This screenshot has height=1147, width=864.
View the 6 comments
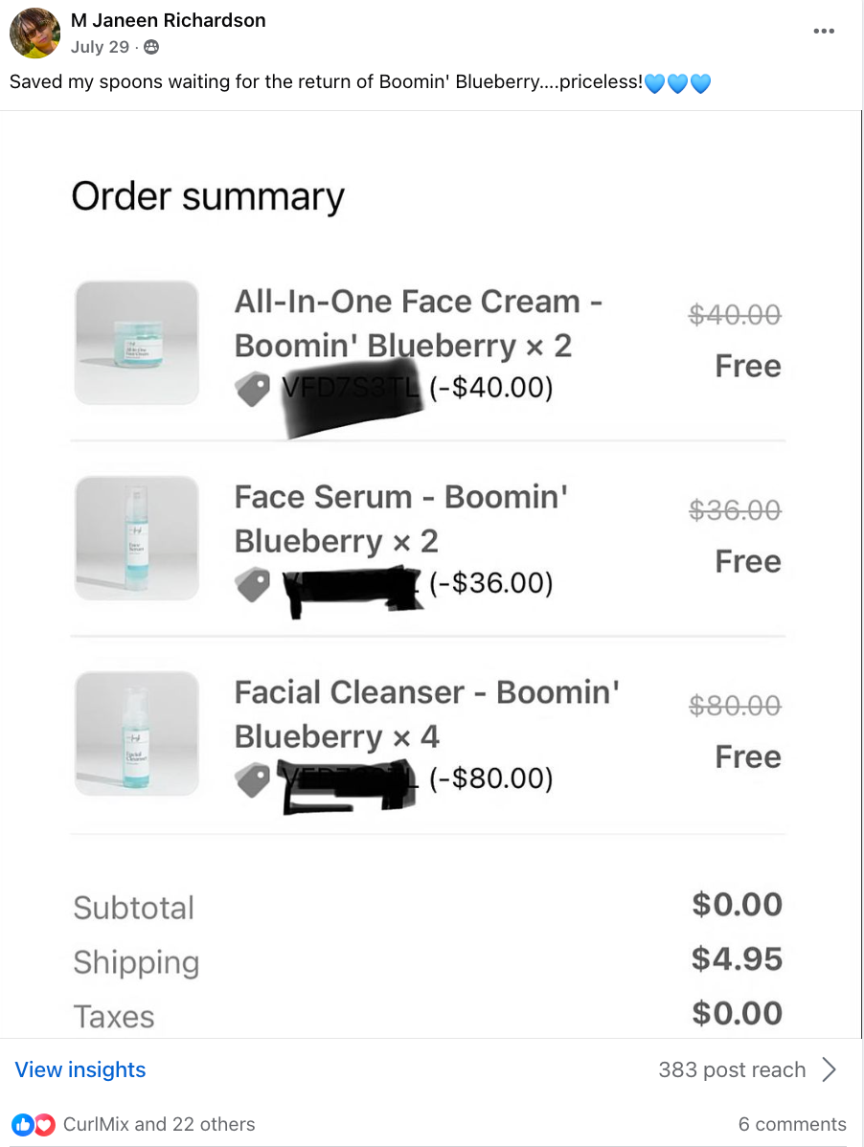pos(792,1124)
